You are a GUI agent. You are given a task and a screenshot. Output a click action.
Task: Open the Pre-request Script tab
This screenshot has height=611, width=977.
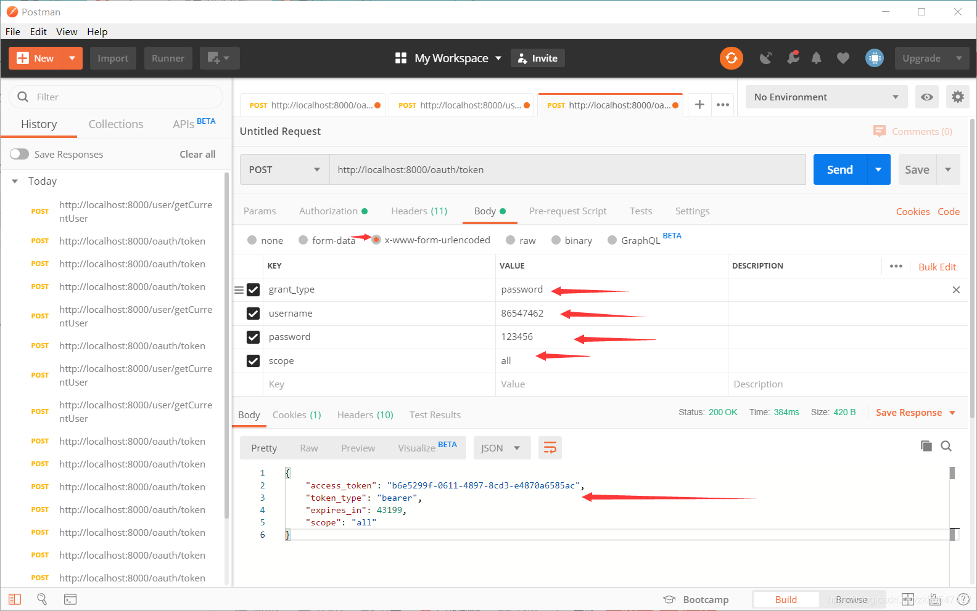(x=567, y=211)
